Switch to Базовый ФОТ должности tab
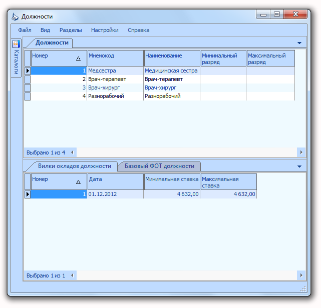321x308 pixels. [159, 166]
